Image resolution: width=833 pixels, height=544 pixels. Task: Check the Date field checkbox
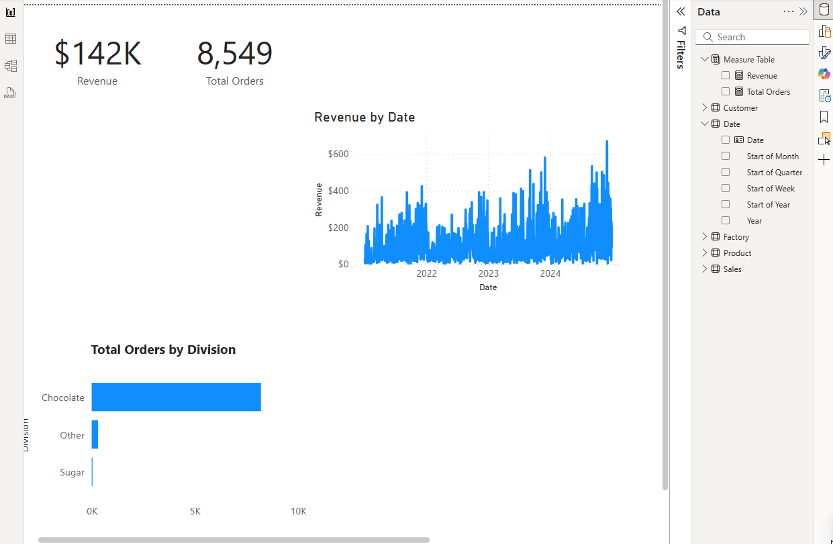(726, 140)
